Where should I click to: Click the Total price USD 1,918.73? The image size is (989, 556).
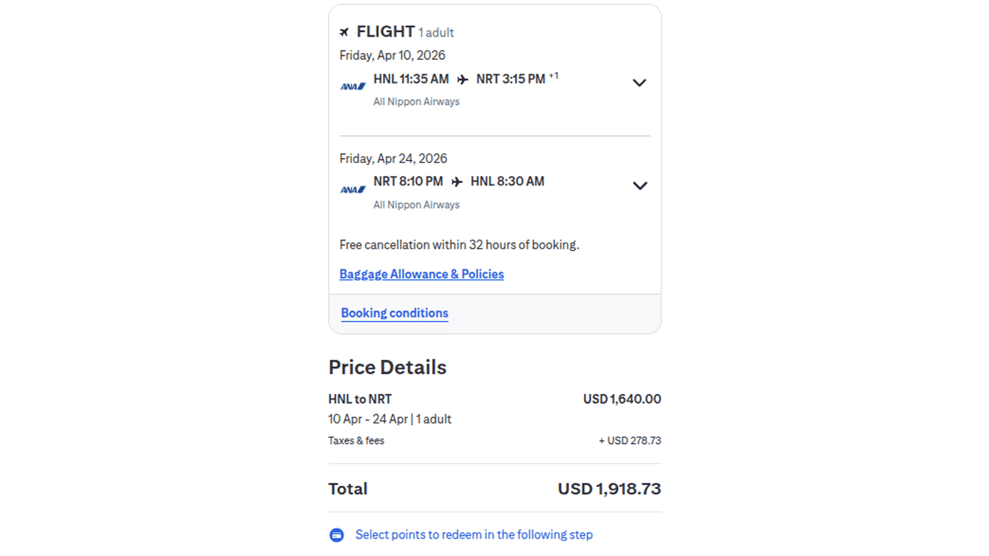click(x=608, y=489)
